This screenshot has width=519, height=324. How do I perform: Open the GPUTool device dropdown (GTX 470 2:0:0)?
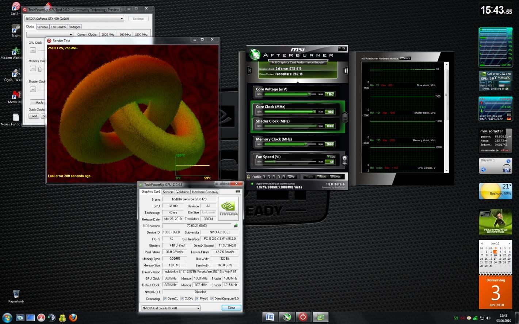click(x=74, y=19)
